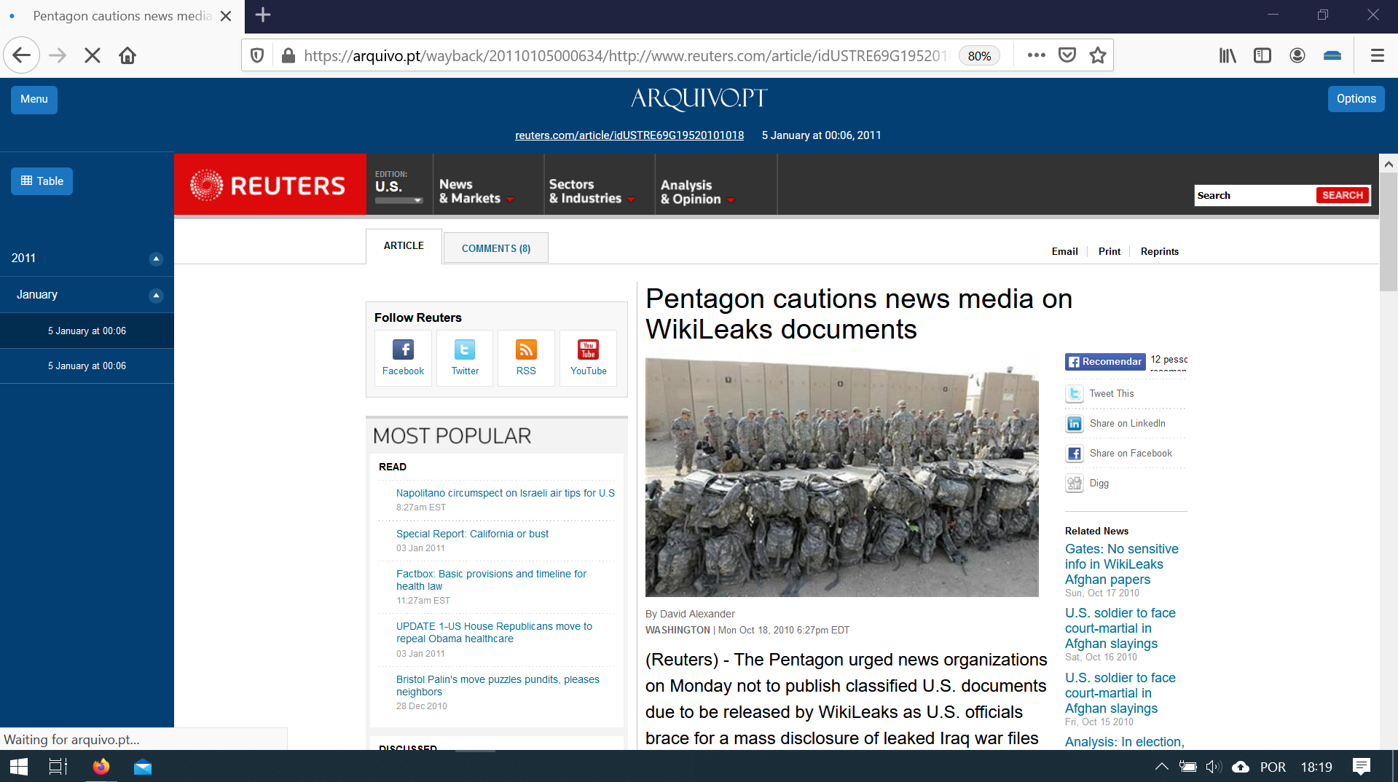Open the Windows Start menu

pyautogui.click(x=18, y=767)
